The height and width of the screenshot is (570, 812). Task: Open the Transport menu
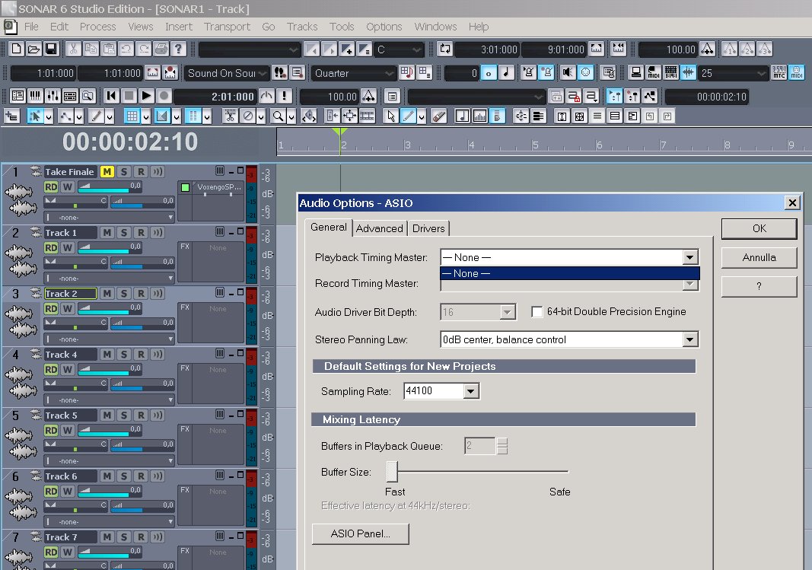[x=227, y=27]
